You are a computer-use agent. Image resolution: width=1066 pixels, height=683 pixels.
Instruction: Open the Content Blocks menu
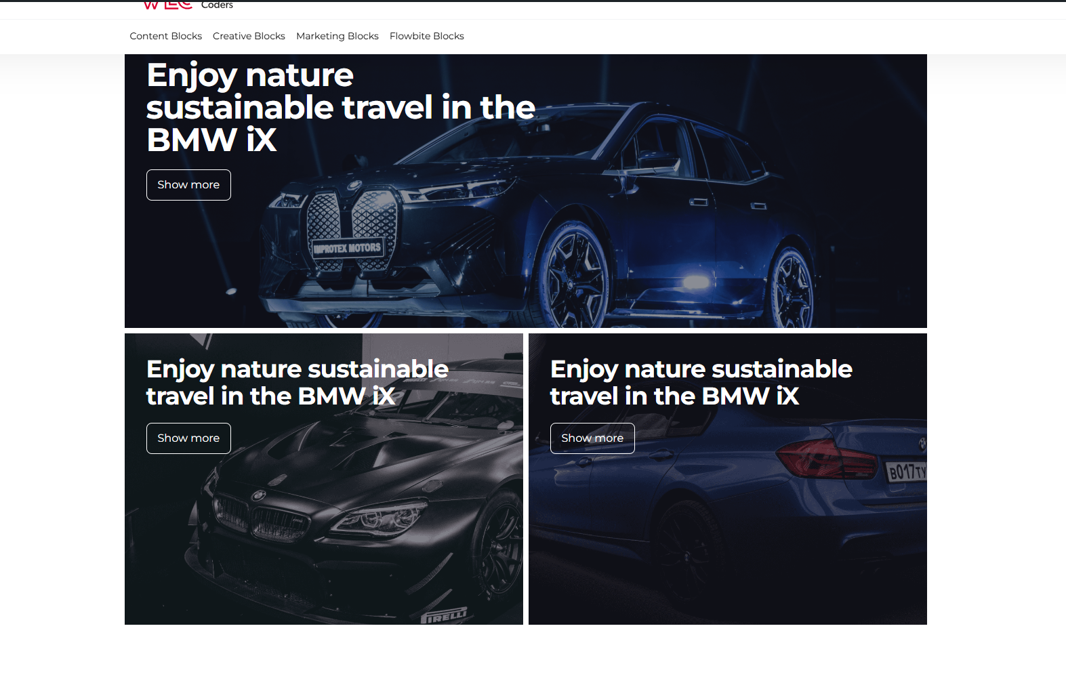click(166, 36)
